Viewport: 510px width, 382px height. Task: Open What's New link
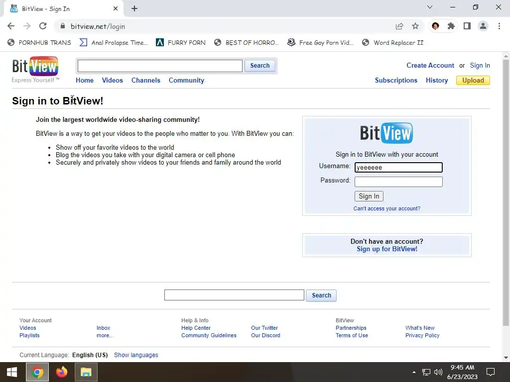[x=420, y=328]
